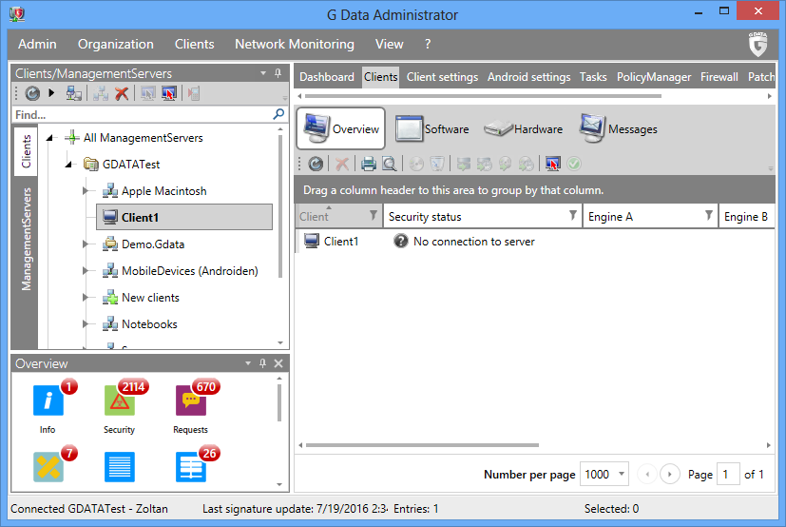Viewport: 786px width, 527px height.
Task: Toggle auto-hide pin on Clients/ManagementServers panel
Action: [278, 73]
